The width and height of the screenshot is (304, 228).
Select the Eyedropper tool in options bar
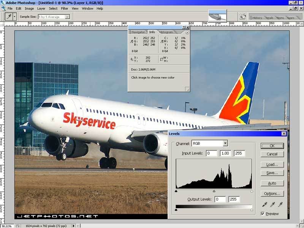pyautogui.click(x=9, y=17)
